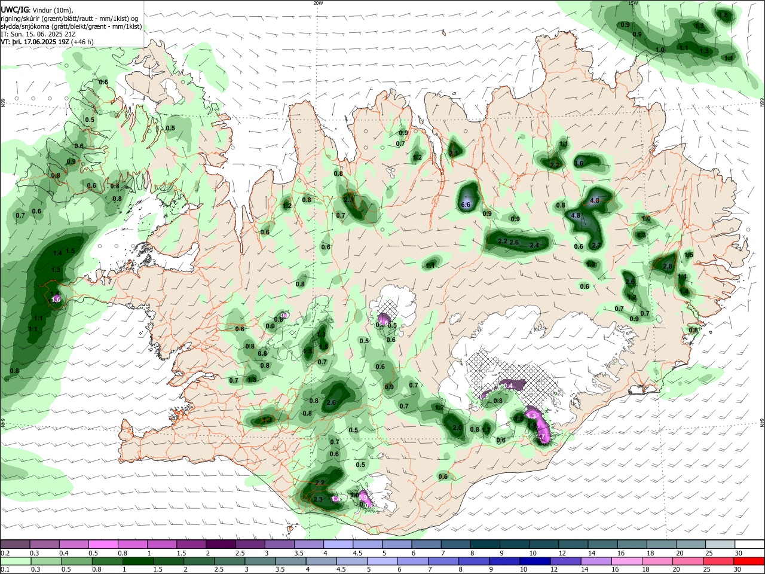This screenshot has height=574, width=765.
Task: Click the 'rigning/skúrir' legend description line
Action: pos(69,19)
